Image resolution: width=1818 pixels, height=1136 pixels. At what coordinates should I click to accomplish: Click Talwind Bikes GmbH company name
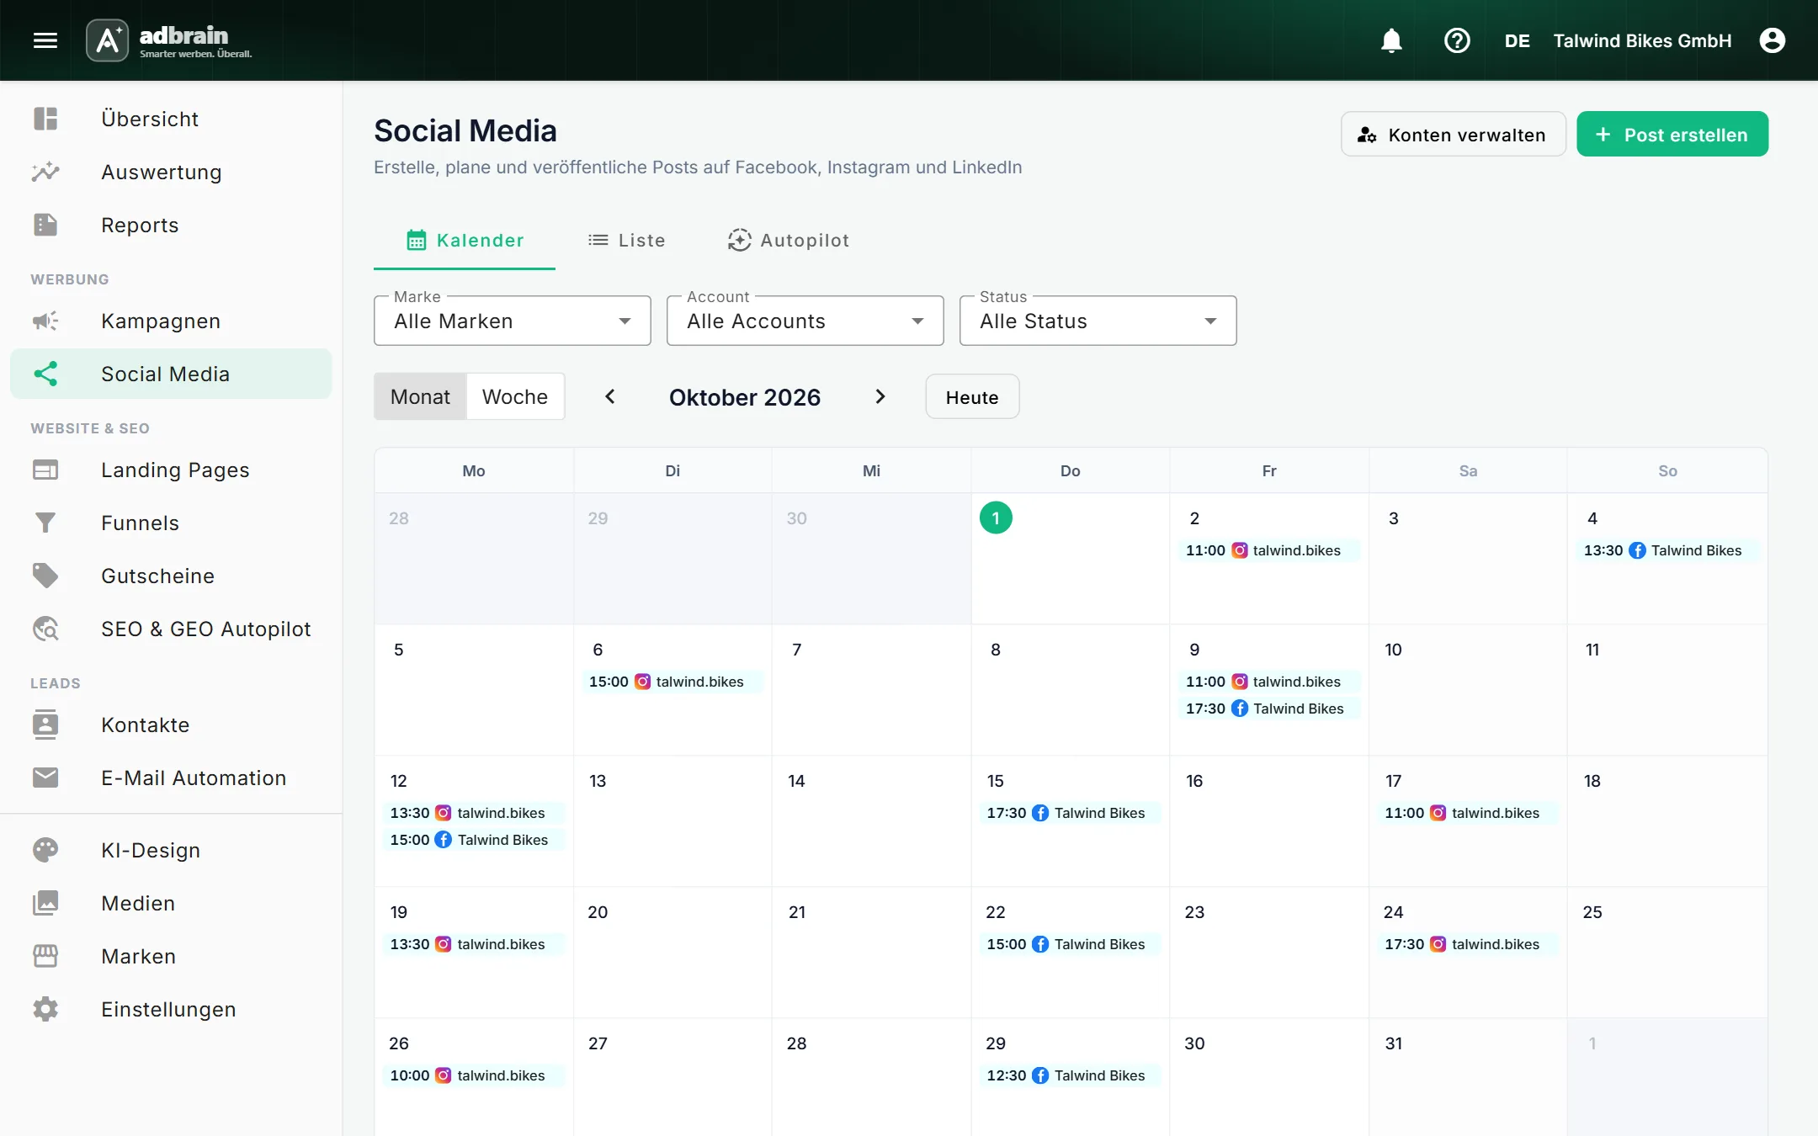click(x=1642, y=40)
